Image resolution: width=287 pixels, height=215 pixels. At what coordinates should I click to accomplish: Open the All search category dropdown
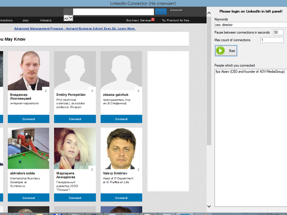(x=68, y=18)
